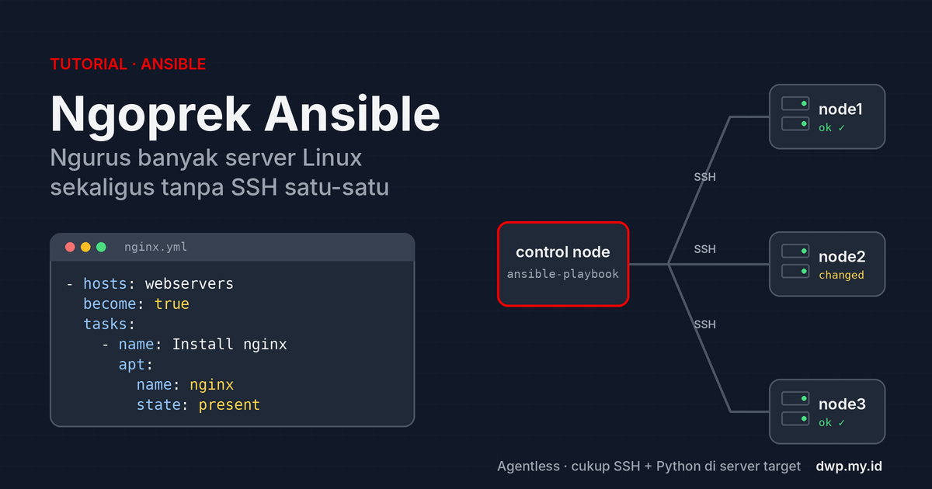The width and height of the screenshot is (932, 489).
Task: Click the SSH label on node2 line
Action: point(704,249)
